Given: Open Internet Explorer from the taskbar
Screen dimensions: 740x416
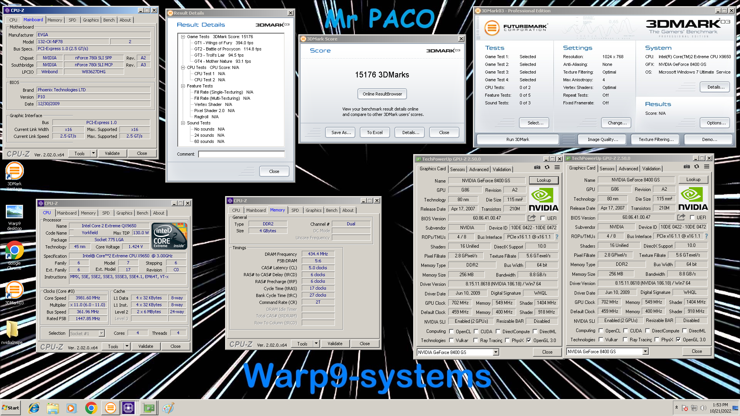Looking at the screenshot, I should 34,408.
